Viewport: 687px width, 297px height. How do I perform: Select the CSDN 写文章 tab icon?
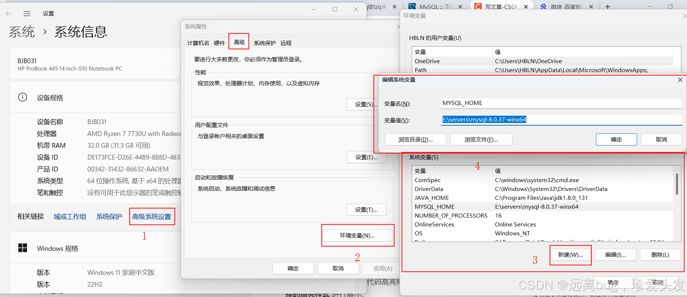tap(478, 7)
